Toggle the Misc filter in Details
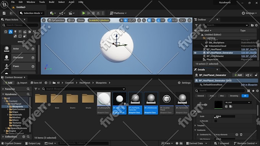 (222, 96)
